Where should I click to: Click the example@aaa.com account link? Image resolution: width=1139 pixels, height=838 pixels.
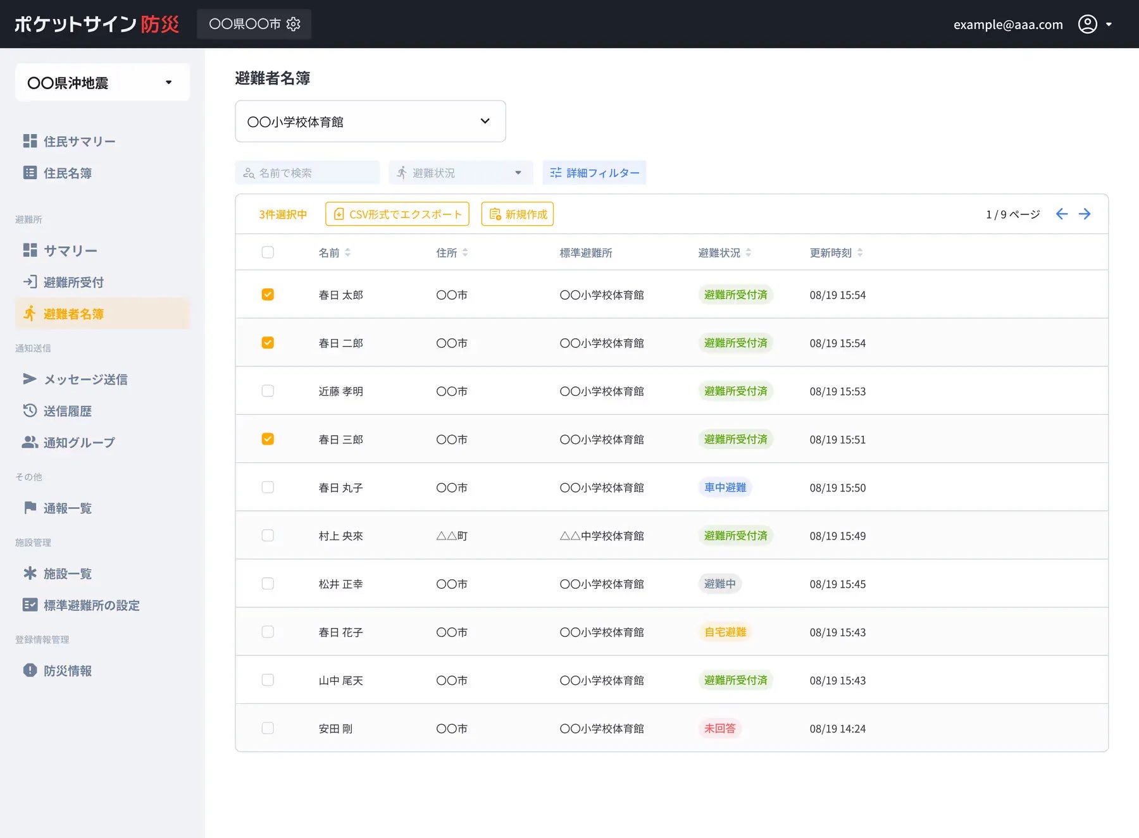[x=1008, y=25]
